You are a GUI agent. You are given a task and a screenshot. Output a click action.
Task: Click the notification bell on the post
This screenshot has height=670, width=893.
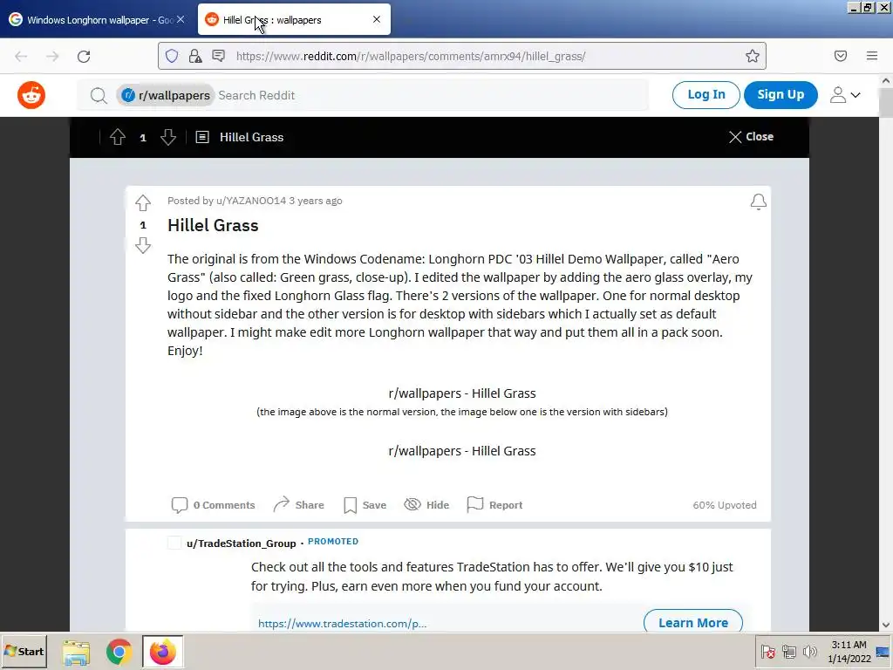758,202
